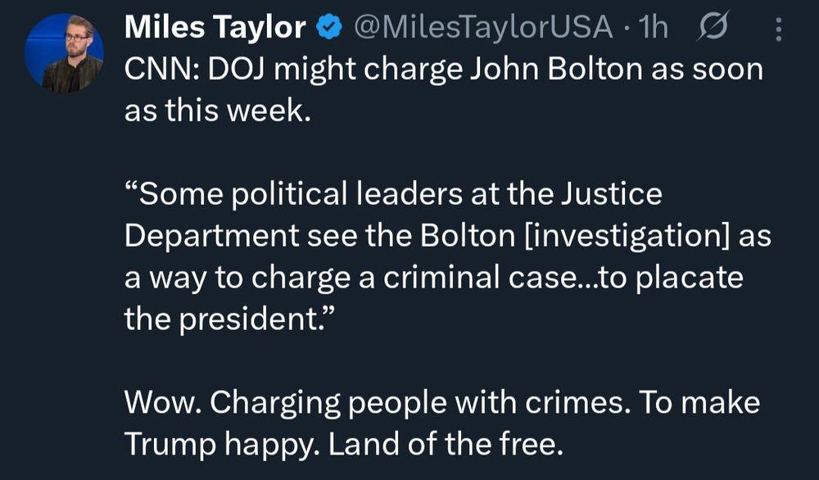Click the word CNN starting the tweet
Screen dimensions: 819x480
pos(156,69)
